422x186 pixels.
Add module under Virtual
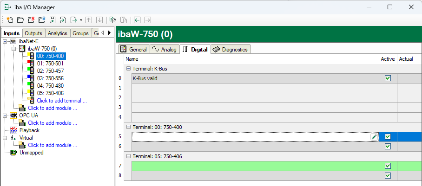tap(53, 145)
